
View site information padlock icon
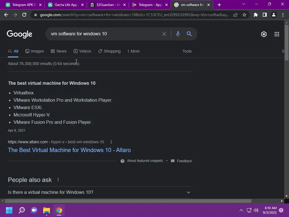click(x=36, y=15)
